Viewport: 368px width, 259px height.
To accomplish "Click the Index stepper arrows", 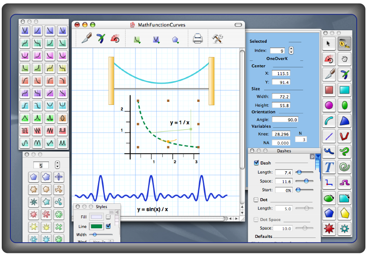I will [x=291, y=51].
